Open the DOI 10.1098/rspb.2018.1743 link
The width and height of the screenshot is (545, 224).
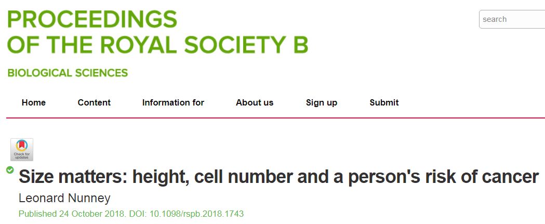(x=196, y=214)
